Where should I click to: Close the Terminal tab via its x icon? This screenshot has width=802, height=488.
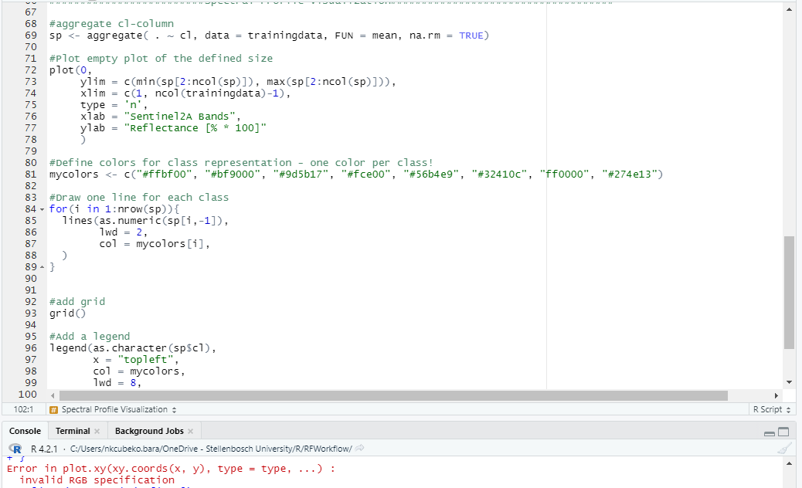(97, 430)
